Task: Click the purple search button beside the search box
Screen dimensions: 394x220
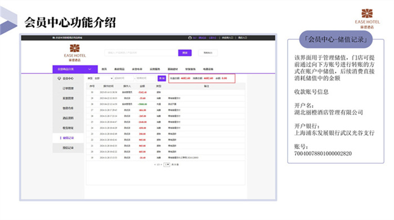Action: click(x=185, y=53)
